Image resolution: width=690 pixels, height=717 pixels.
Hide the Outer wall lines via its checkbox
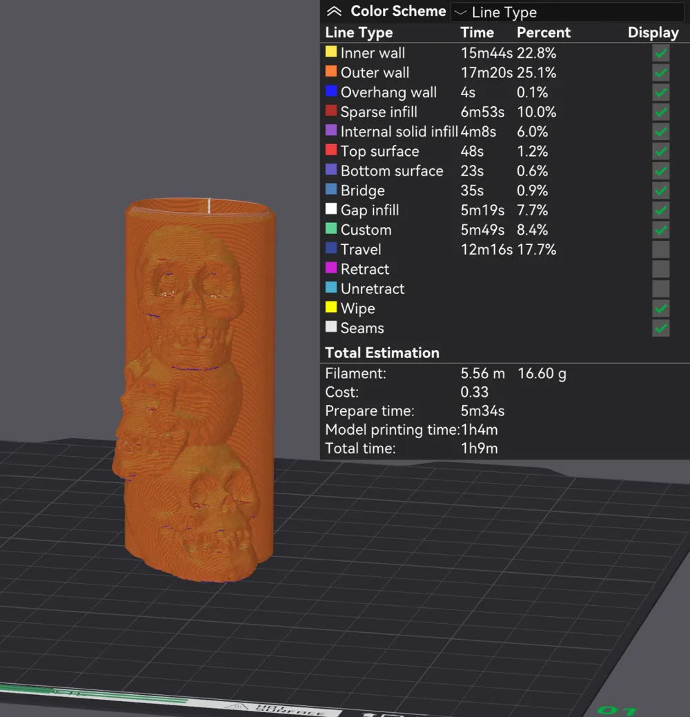(x=660, y=72)
